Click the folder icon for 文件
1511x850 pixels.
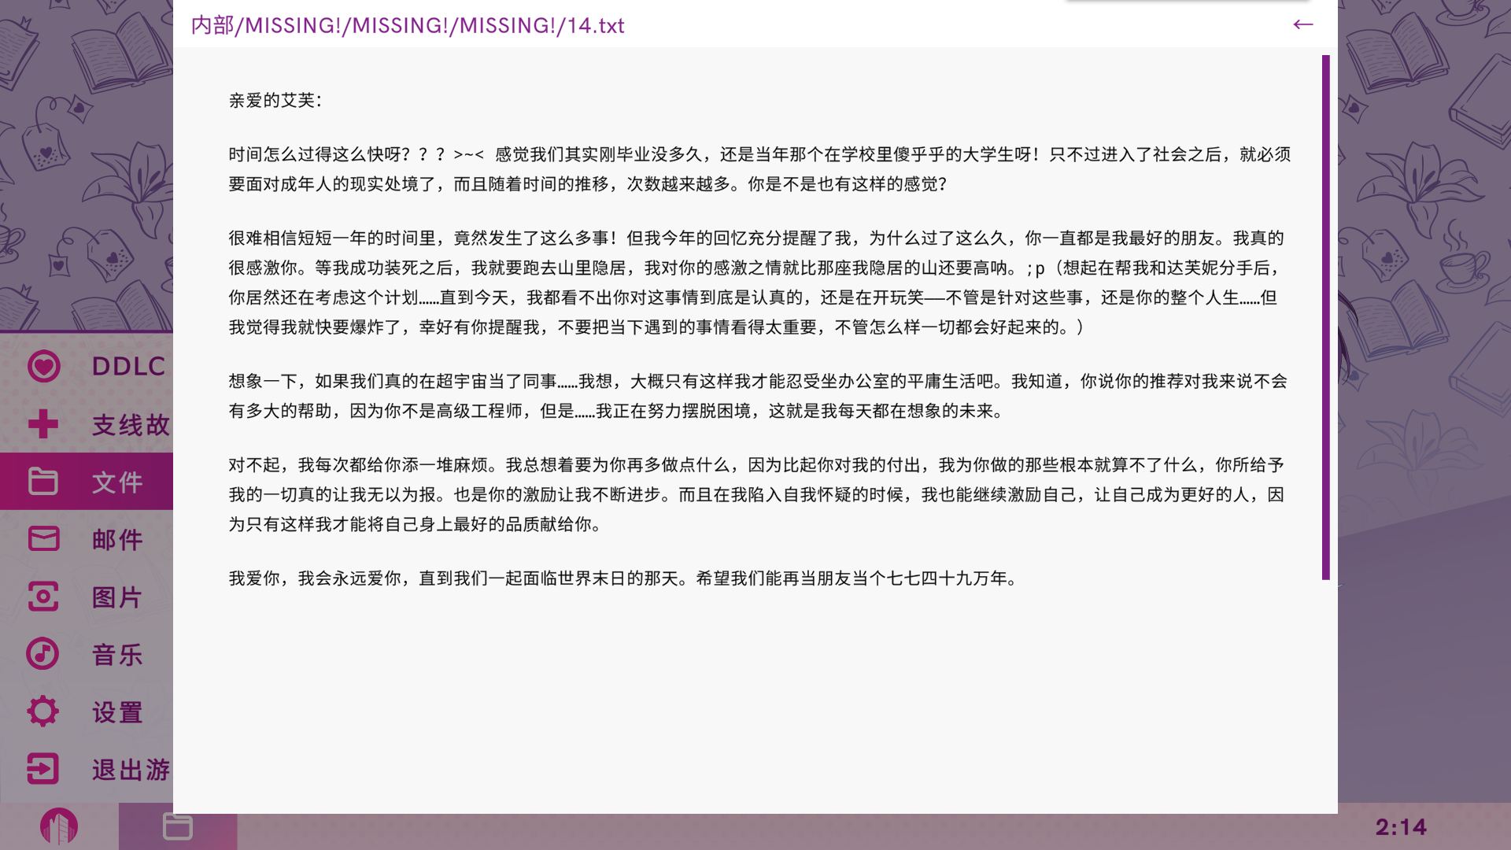[x=43, y=481]
